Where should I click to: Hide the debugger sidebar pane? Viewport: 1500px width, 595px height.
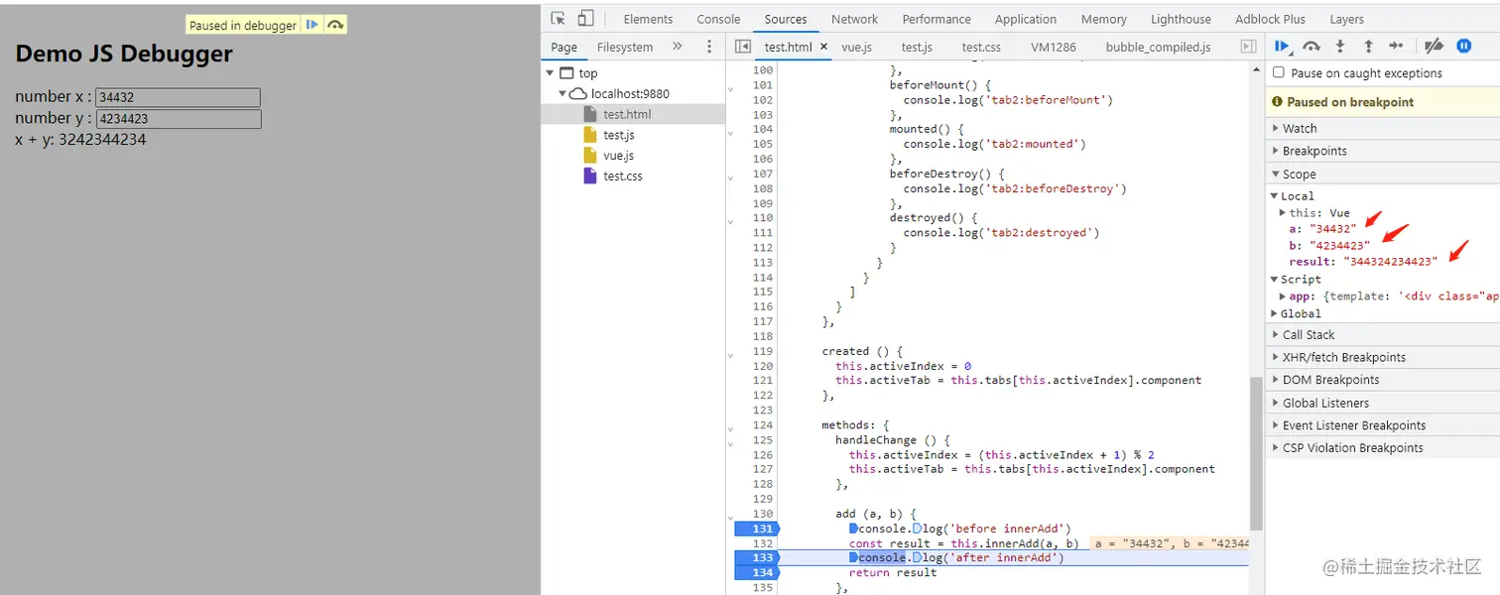click(1249, 47)
